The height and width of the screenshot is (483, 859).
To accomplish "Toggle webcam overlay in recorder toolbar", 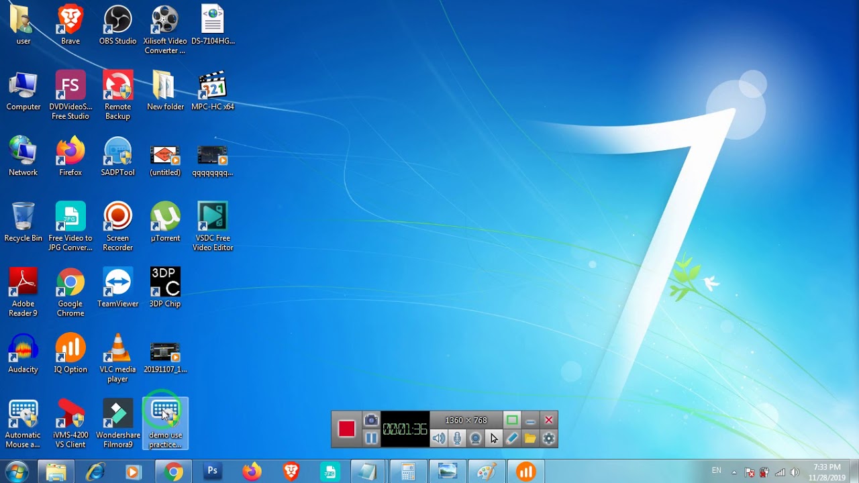I will pos(475,439).
